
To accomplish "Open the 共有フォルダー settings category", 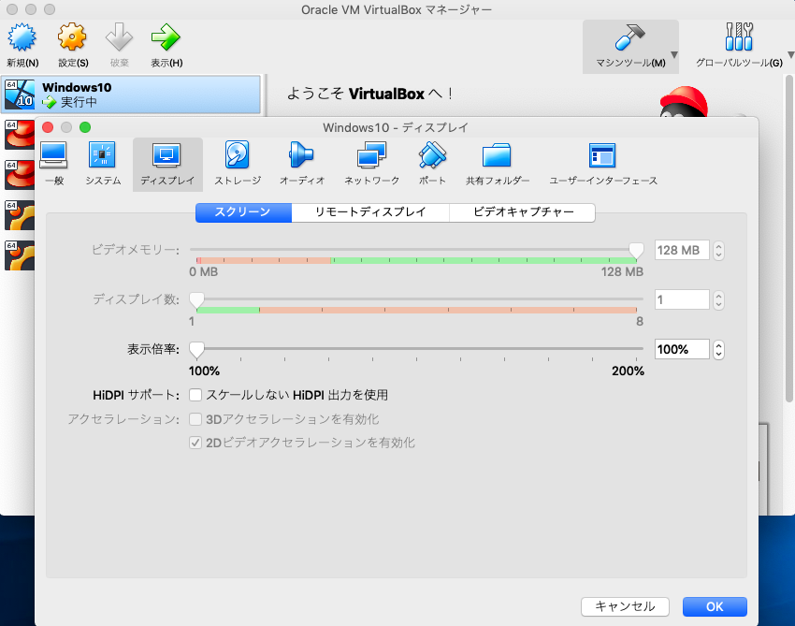I will (x=498, y=165).
